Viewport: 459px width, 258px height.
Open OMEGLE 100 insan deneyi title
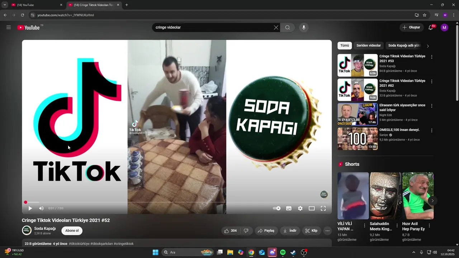coord(399,130)
